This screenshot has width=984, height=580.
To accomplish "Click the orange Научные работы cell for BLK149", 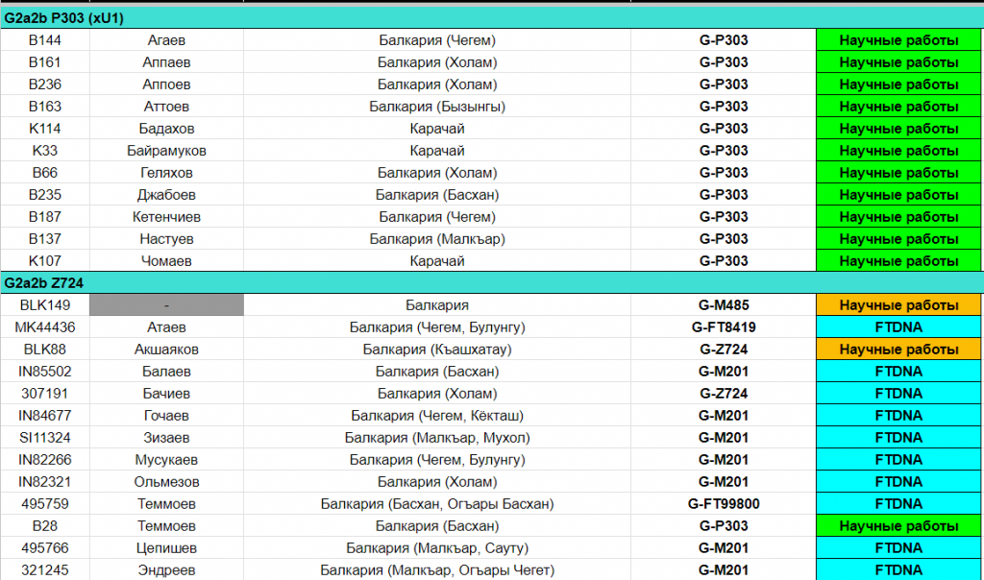I will [x=898, y=305].
